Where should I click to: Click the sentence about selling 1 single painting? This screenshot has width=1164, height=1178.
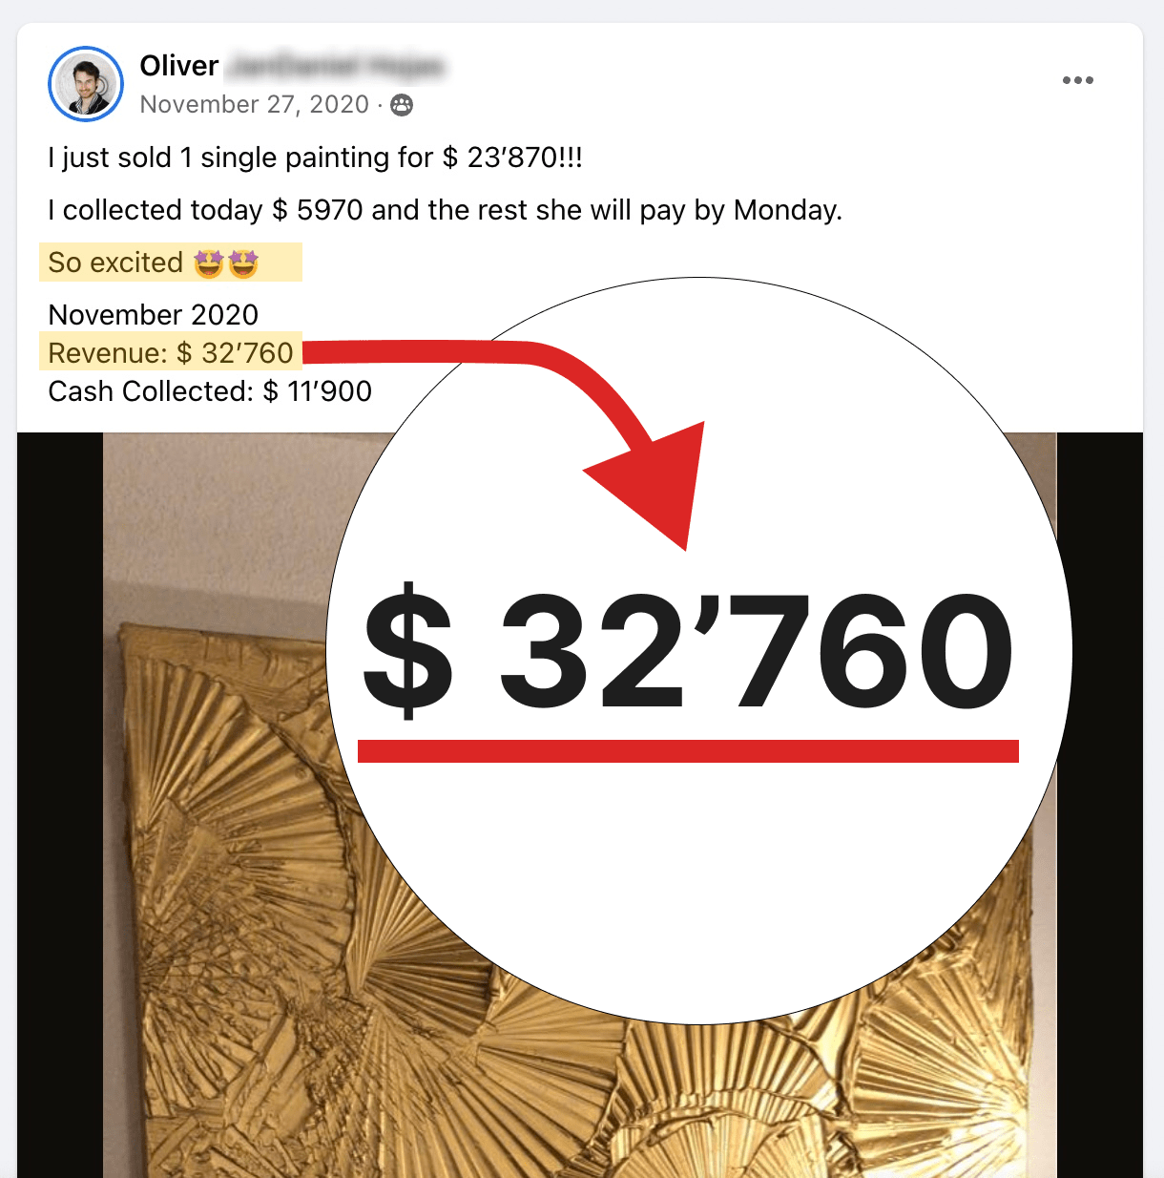point(315,158)
